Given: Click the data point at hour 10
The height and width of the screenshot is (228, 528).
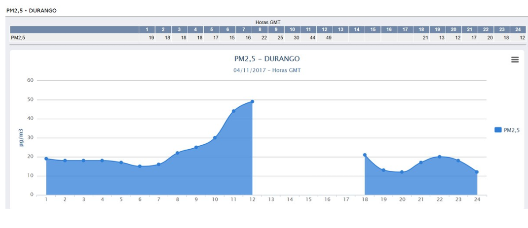Looking at the screenshot, I should pos(215,137).
